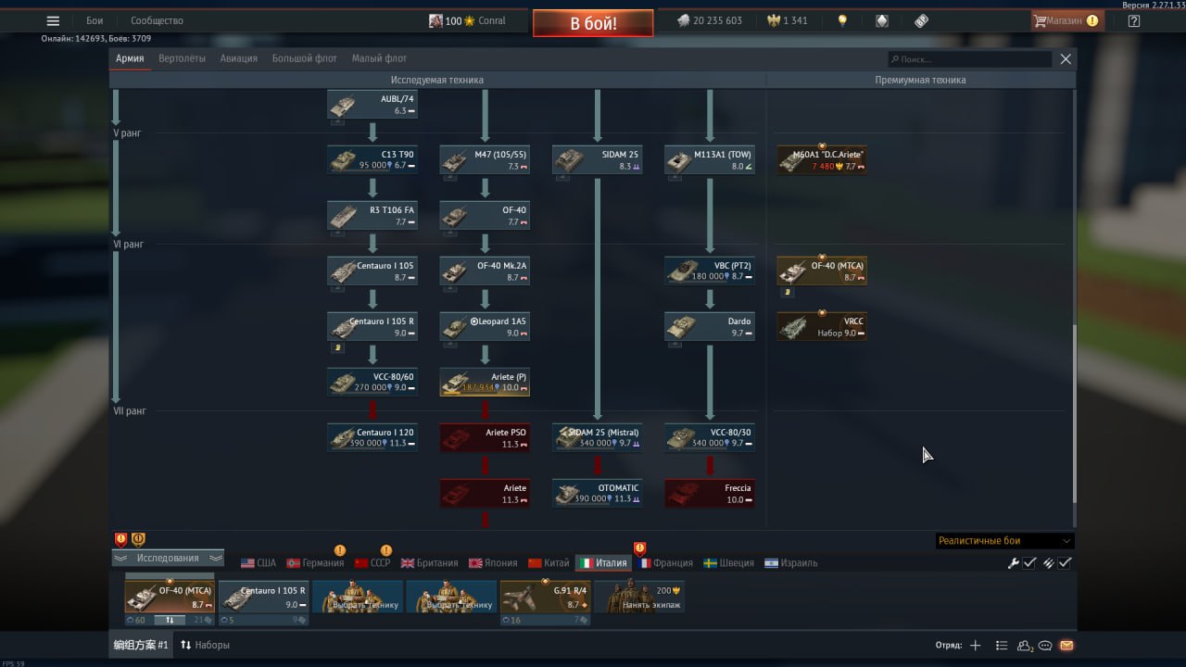Image resolution: width=1186 pixels, height=667 pixels.
Task: Select M47 (105/55) vehicle card
Action: 485,160
